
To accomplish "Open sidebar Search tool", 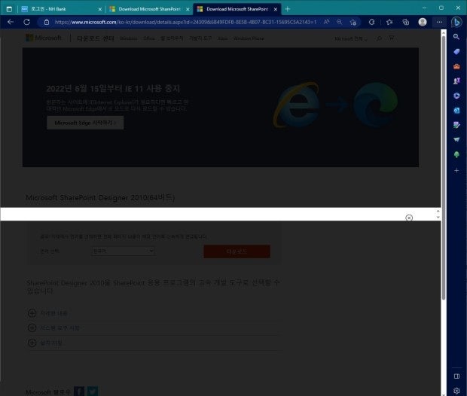I will click(x=456, y=37).
